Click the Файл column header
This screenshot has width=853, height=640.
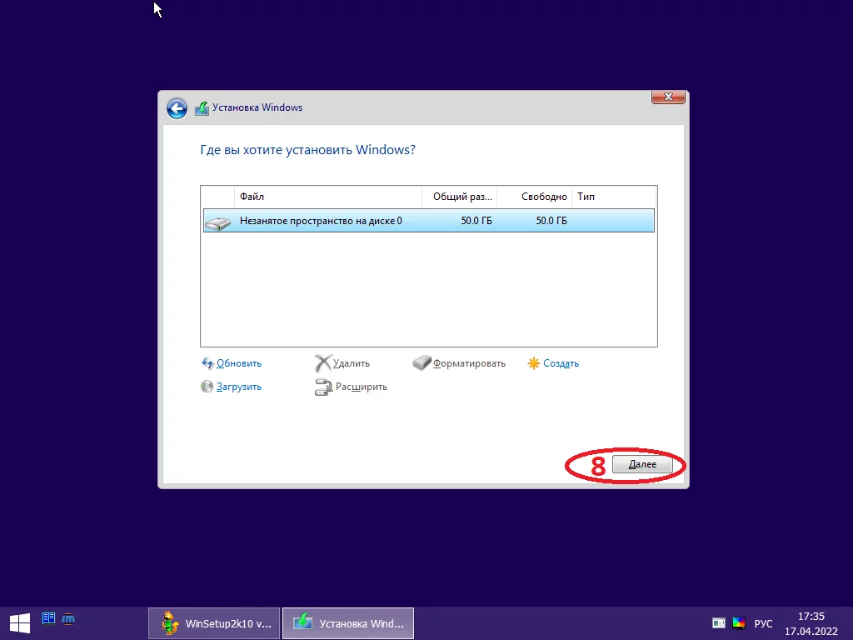pyautogui.click(x=328, y=197)
